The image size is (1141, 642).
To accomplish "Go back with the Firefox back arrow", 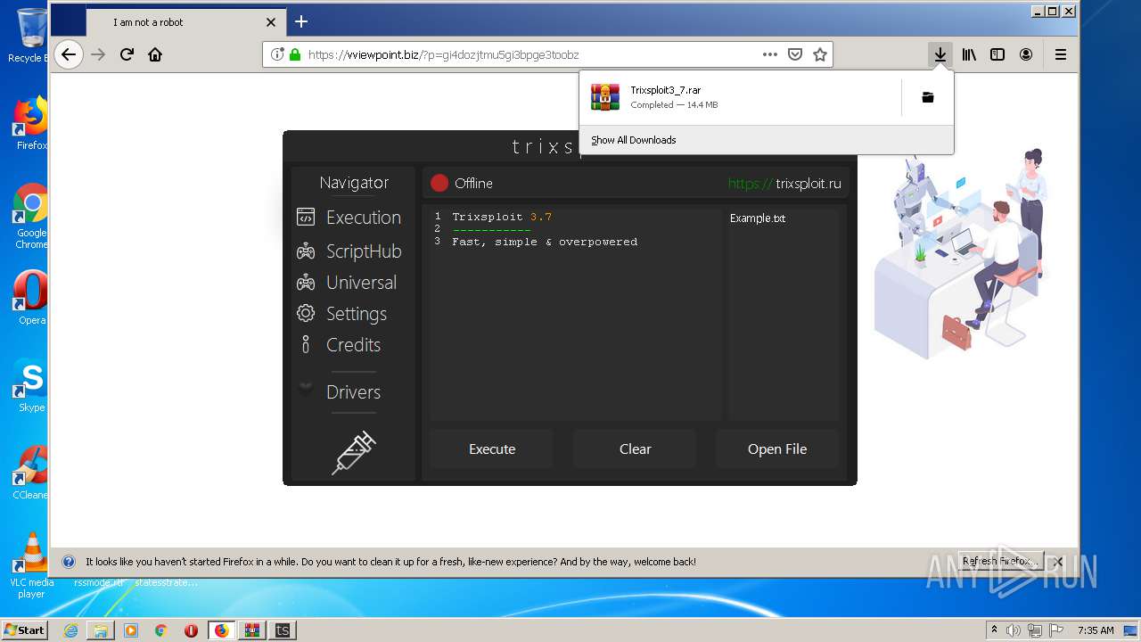I will tap(69, 54).
